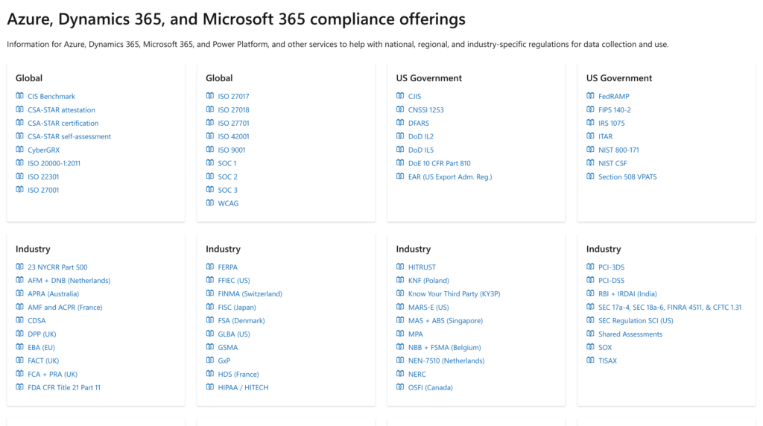The height and width of the screenshot is (426, 763).
Task: Click the icon next to FedRAMP
Action: coord(590,96)
